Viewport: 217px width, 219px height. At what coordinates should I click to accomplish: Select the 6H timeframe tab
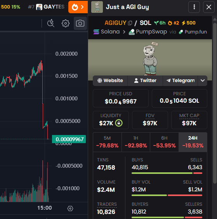click(164, 142)
